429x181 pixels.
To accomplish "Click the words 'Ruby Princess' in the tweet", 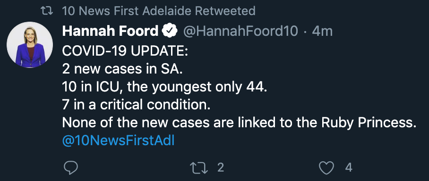I will (x=369, y=123).
